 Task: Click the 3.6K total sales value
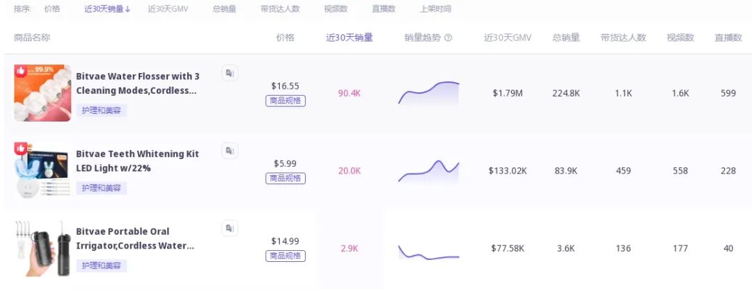(x=566, y=248)
